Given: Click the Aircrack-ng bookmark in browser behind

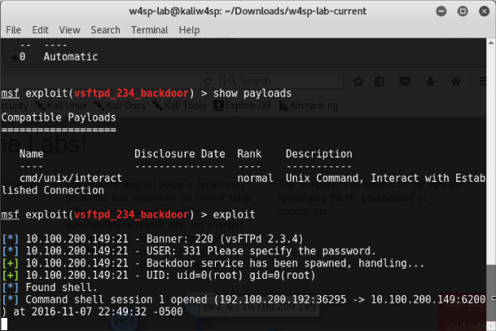Looking at the screenshot, I should pyautogui.click(x=309, y=105).
